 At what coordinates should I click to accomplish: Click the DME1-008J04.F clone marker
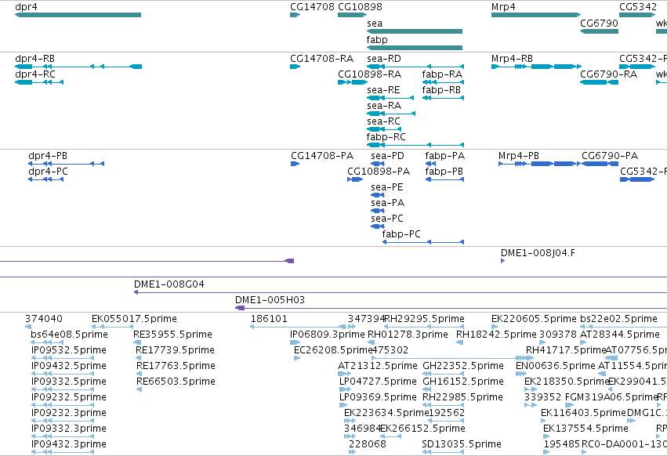pos(503,261)
